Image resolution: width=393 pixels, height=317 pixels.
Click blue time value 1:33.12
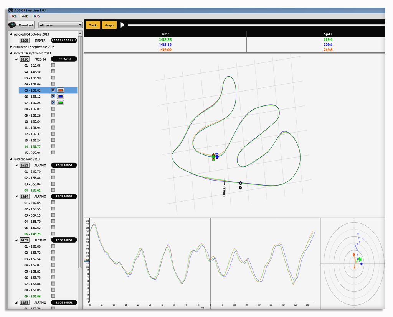[x=165, y=45]
